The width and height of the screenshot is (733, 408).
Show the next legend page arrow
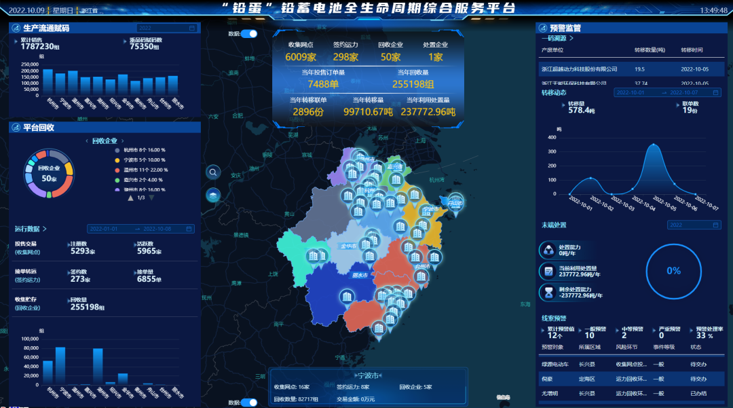click(151, 198)
